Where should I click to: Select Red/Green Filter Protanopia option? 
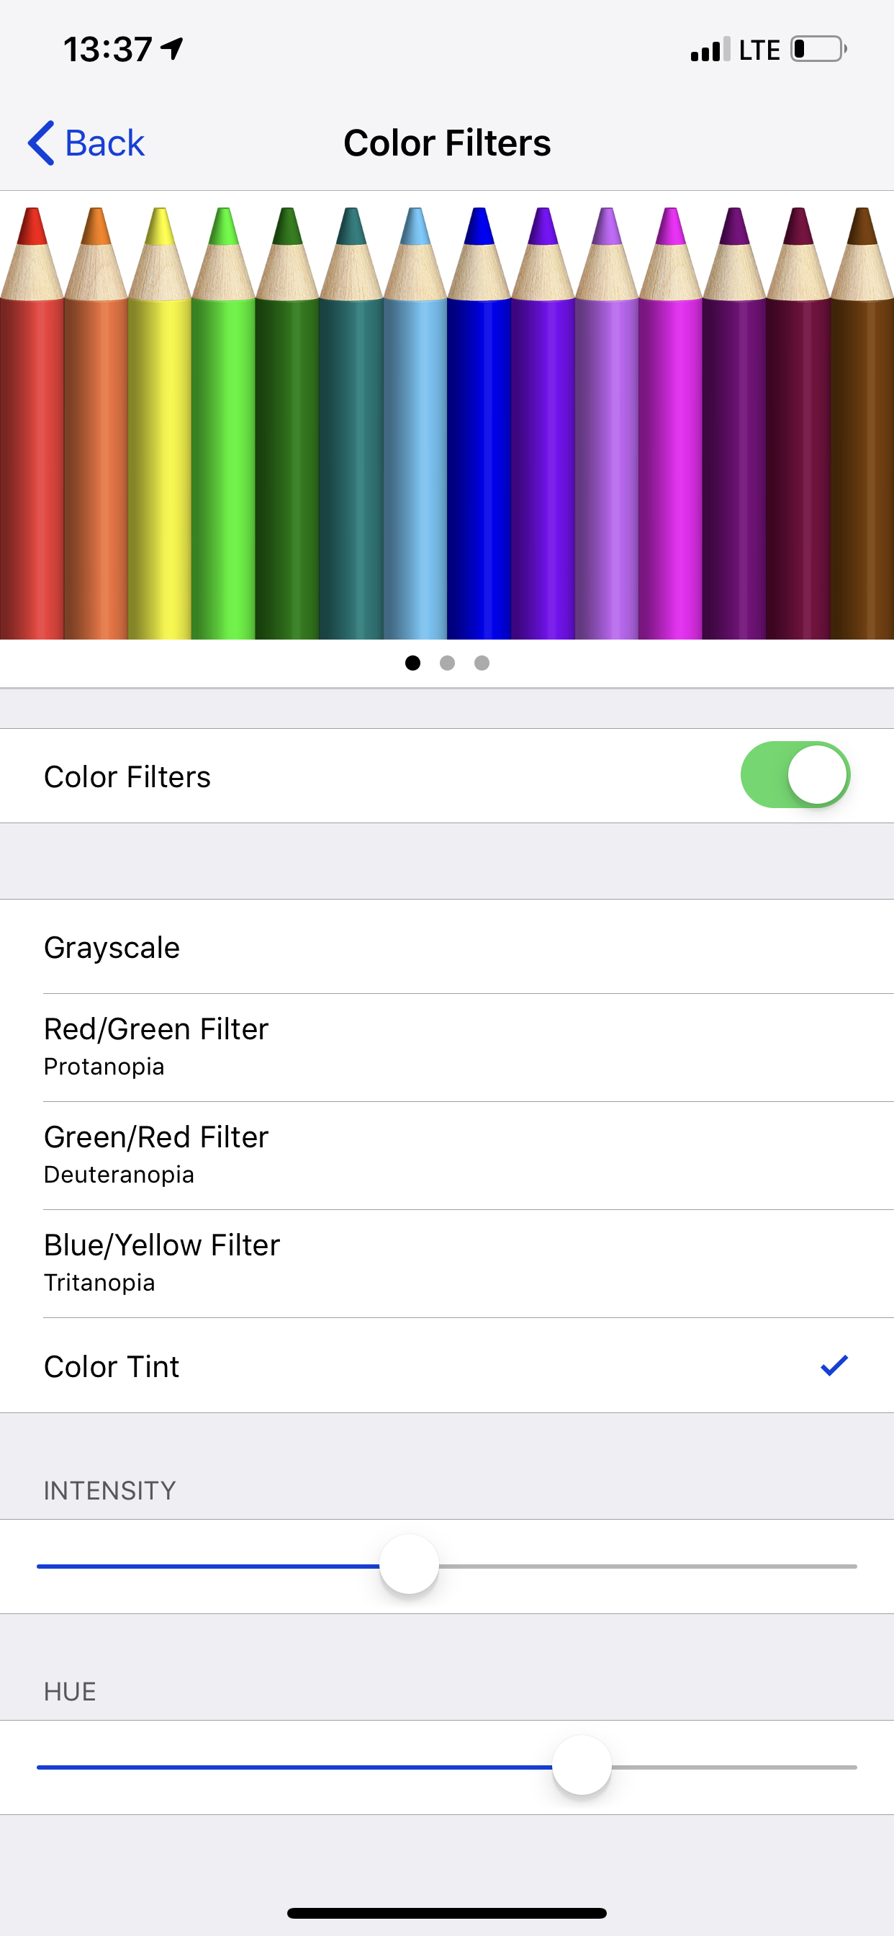click(x=447, y=1048)
